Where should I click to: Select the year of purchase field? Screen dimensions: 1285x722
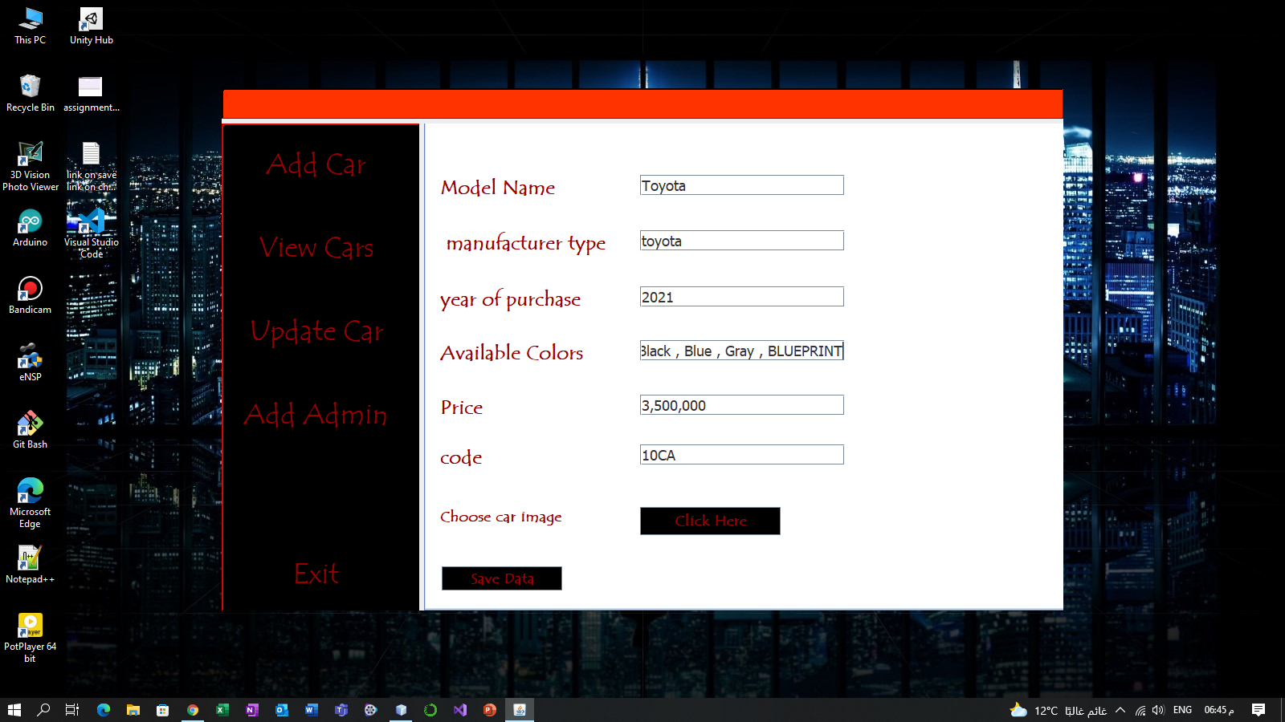click(742, 297)
